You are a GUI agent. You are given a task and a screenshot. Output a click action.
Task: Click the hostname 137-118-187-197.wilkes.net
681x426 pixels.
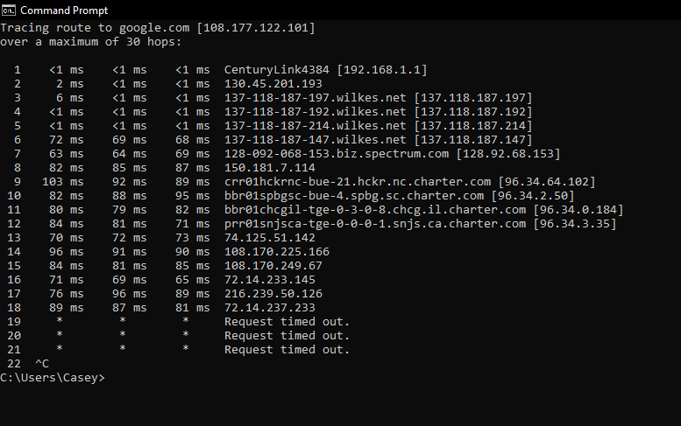(315, 98)
